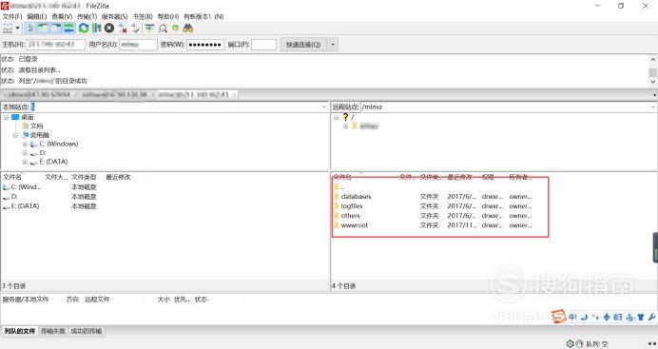
Task: Click the green refresh file lists icon
Action: tap(84, 29)
